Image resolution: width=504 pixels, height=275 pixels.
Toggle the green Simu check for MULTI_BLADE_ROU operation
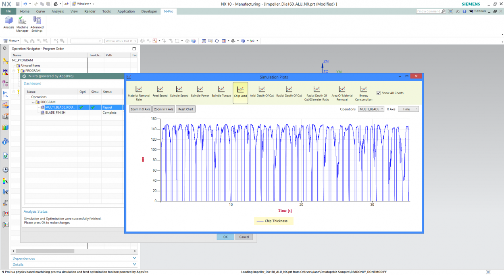tap(94, 107)
